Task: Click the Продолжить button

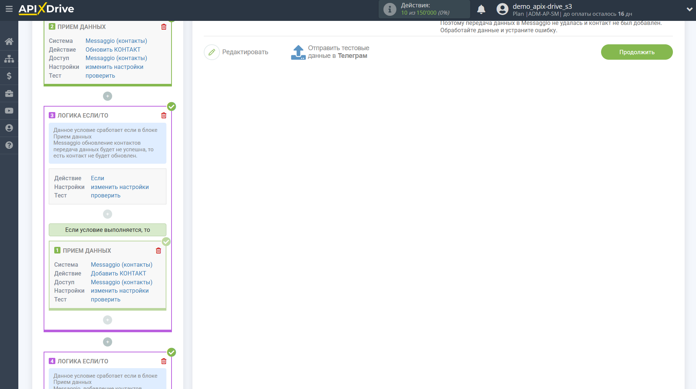Action: [637, 52]
